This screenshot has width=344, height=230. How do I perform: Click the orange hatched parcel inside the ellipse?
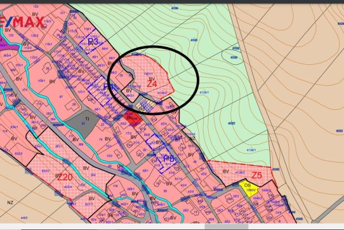point(145,105)
